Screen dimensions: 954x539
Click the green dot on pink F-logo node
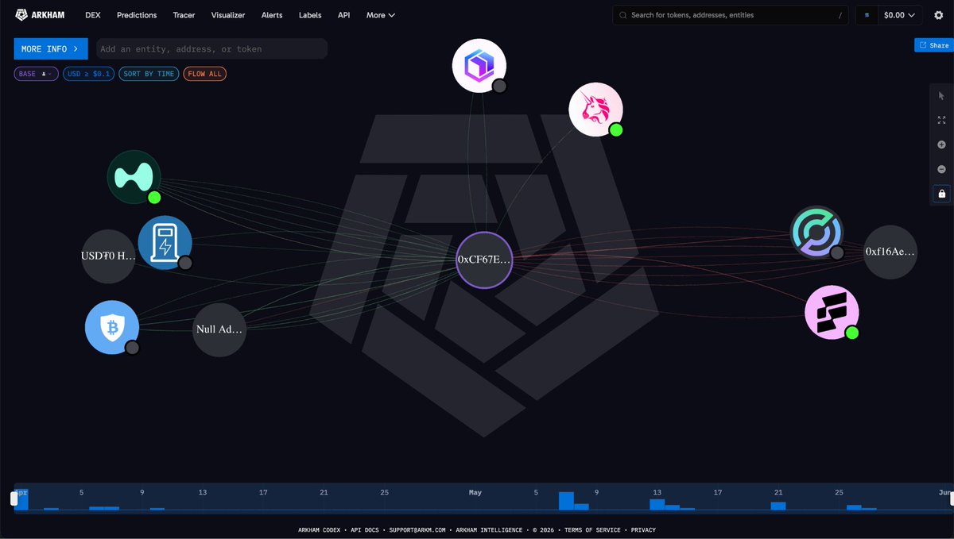[852, 333]
